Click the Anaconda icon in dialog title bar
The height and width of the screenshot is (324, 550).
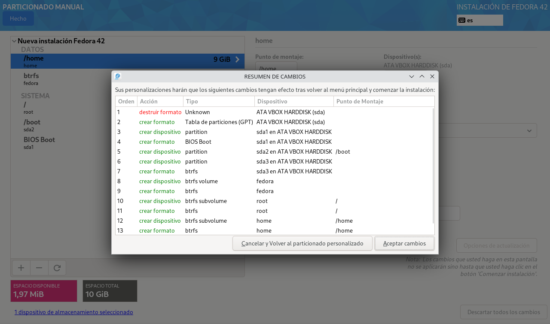(118, 76)
